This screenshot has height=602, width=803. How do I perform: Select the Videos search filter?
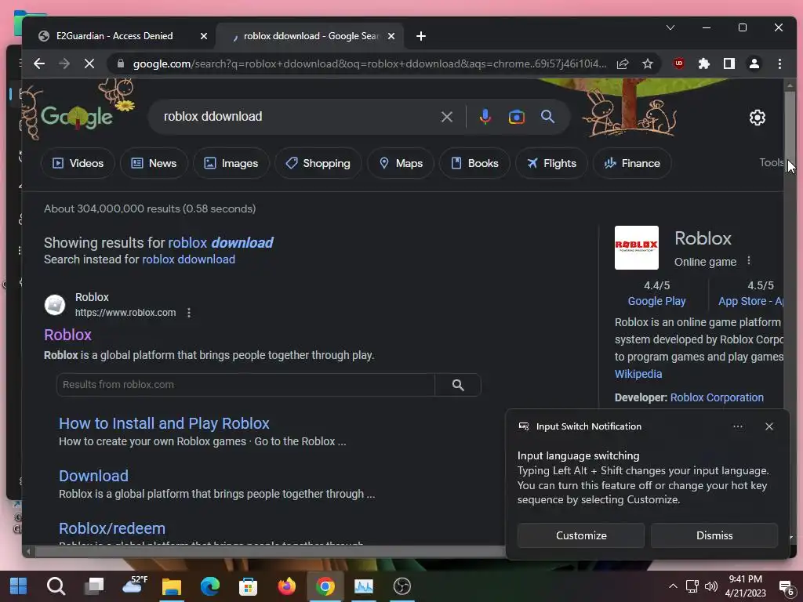point(78,163)
